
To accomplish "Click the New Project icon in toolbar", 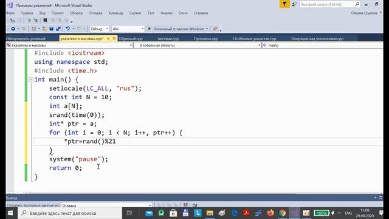I will [34, 29].
